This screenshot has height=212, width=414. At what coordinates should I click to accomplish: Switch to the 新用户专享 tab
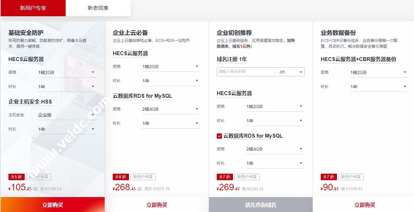33,8
